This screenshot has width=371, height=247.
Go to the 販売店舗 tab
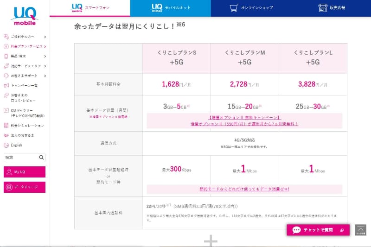point(331,8)
